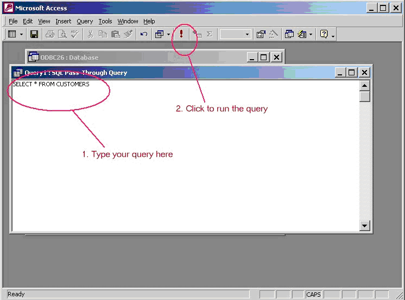Viewport: 405px width, 300px height.
Task: Click the Paste clipboard icon
Action: pos(116,34)
